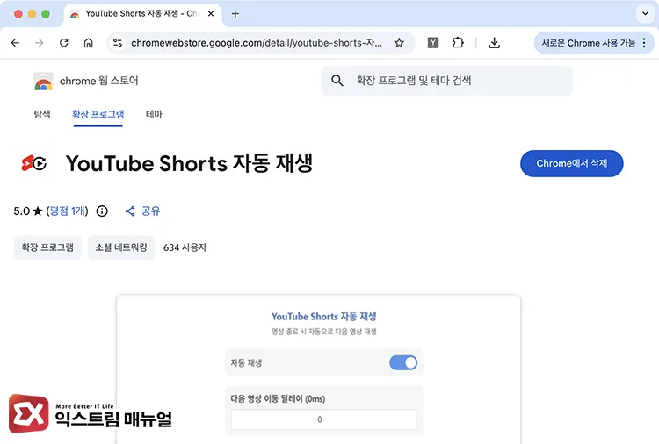Click the Chrome에서 삭제 button
The image size is (659, 444).
click(x=572, y=163)
